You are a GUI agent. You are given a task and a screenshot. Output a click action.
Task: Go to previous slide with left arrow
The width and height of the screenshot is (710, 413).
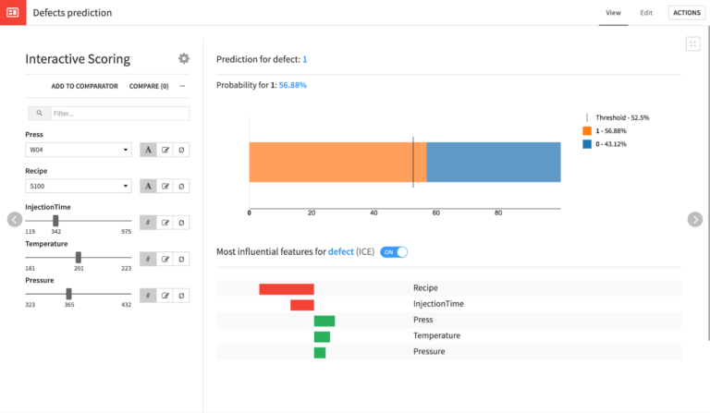15,219
